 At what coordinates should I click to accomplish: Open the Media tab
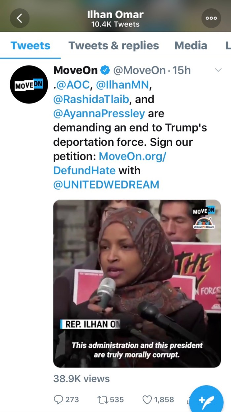click(191, 46)
